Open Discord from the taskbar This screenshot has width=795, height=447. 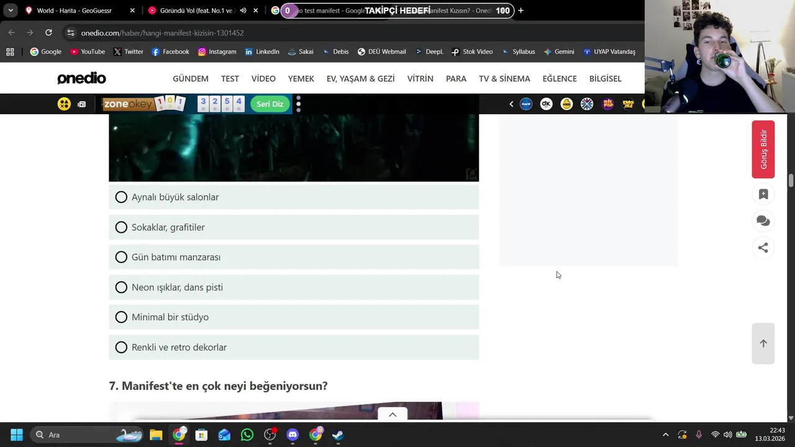coord(293,435)
